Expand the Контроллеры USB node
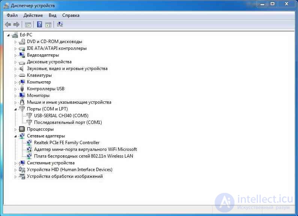 pos(15,89)
